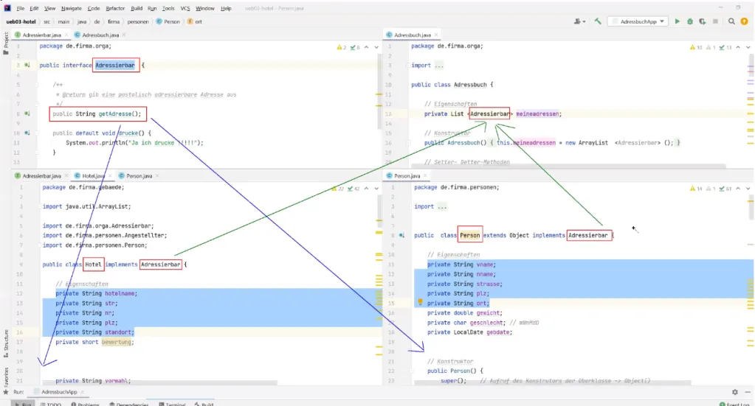The image size is (755, 406).
Task: Open Search Everywhere magnifier icon
Action: [731, 21]
